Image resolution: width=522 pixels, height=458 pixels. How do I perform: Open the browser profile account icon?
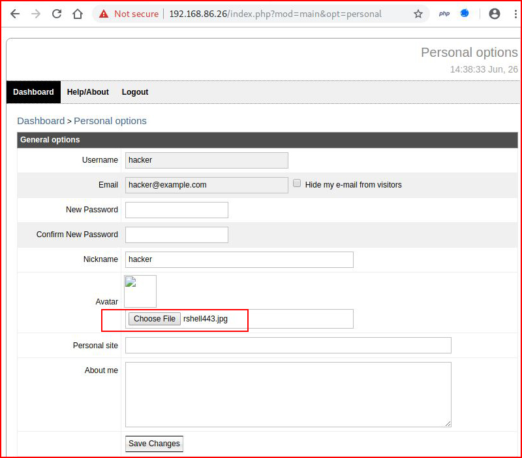(x=495, y=14)
